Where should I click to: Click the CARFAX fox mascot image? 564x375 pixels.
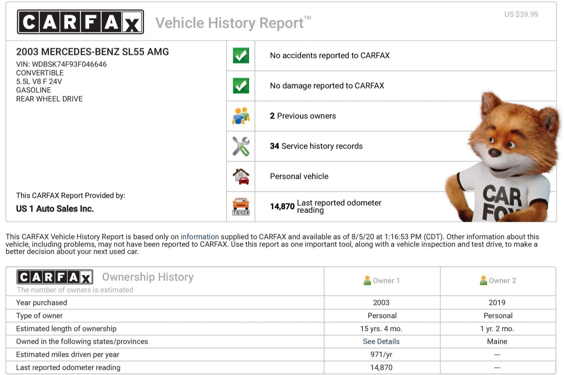click(503, 157)
